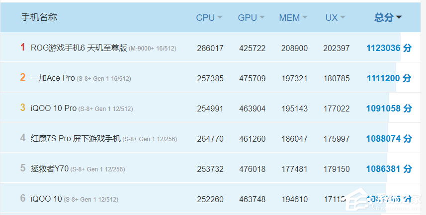Click MEM score 194610
This screenshot has height=215, width=426.
[x=294, y=200]
